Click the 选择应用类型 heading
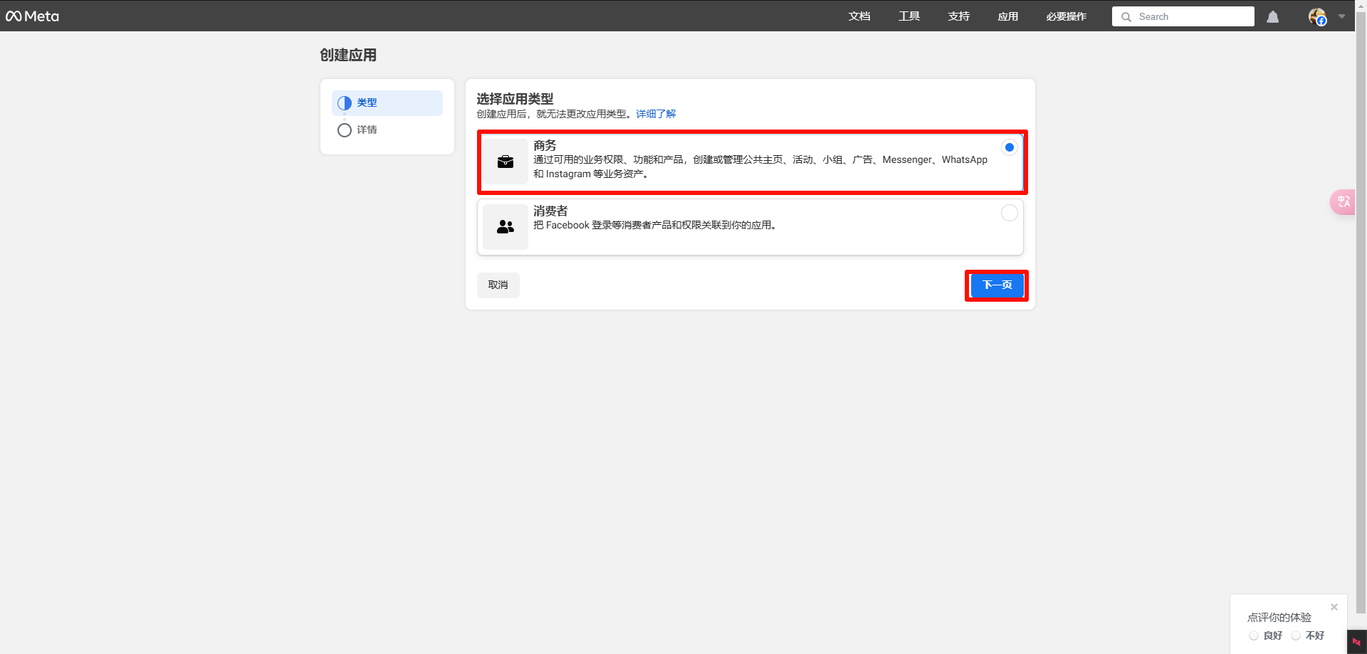Image resolution: width=1367 pixels, height=654 pixels. point(515,99)
